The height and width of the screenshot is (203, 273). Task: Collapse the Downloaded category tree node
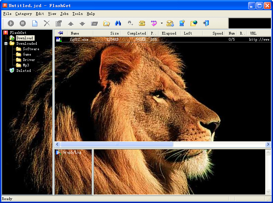(6, 43)
